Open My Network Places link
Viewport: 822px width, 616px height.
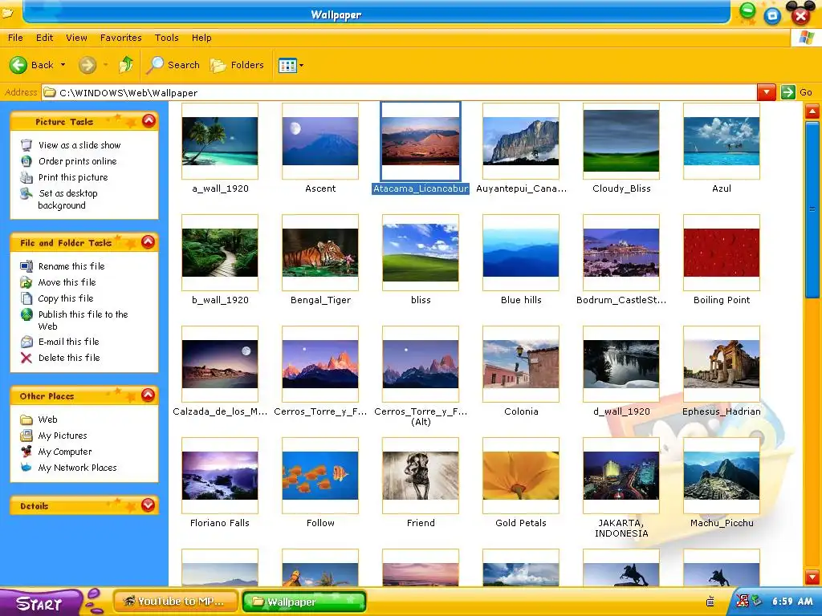pos(78,468)
